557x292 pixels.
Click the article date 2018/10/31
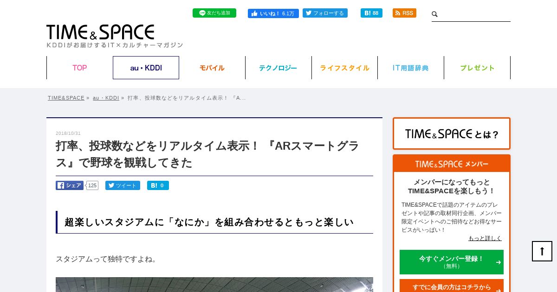click(68, 133)
